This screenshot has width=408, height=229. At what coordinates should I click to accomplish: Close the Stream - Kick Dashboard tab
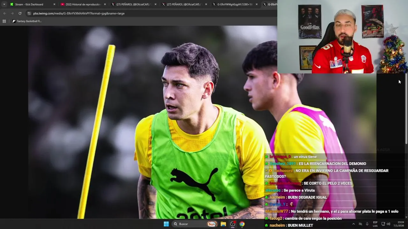click(54, 4)
